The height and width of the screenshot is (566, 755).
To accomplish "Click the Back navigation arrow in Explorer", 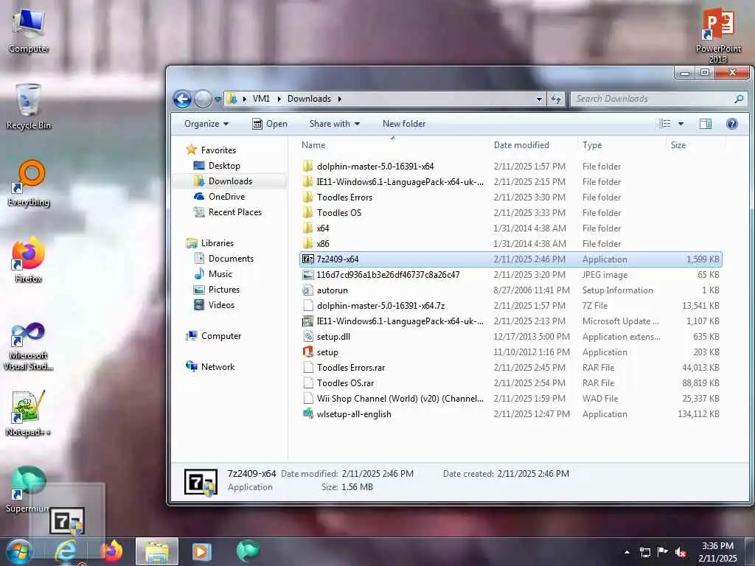I will pos(182,99).
